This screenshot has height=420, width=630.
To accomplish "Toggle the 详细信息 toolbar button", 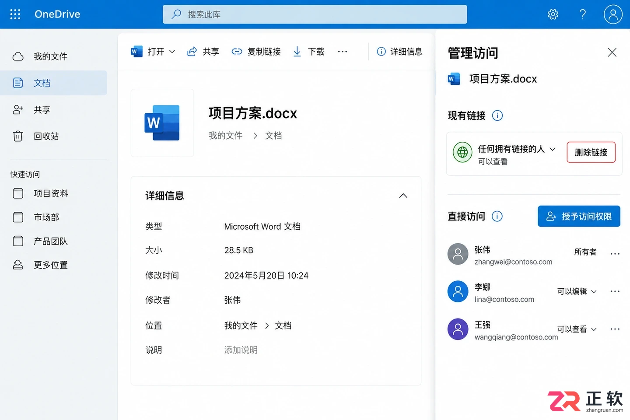I will click(x=400, y=52).
